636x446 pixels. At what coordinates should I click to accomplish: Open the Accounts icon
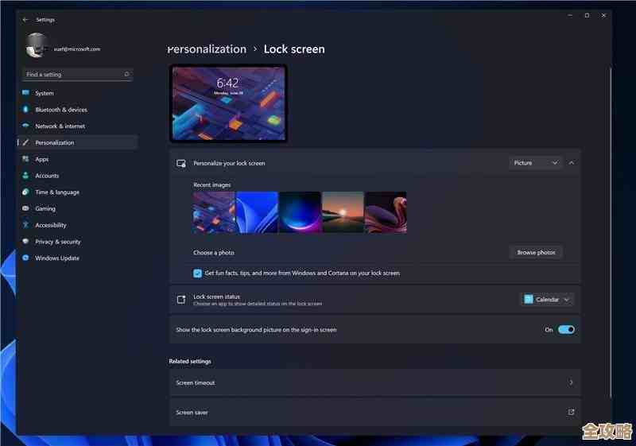click(x=25, y=176)
